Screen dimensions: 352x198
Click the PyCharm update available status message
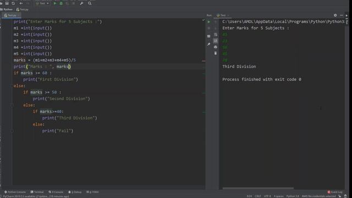click(36, 196)
